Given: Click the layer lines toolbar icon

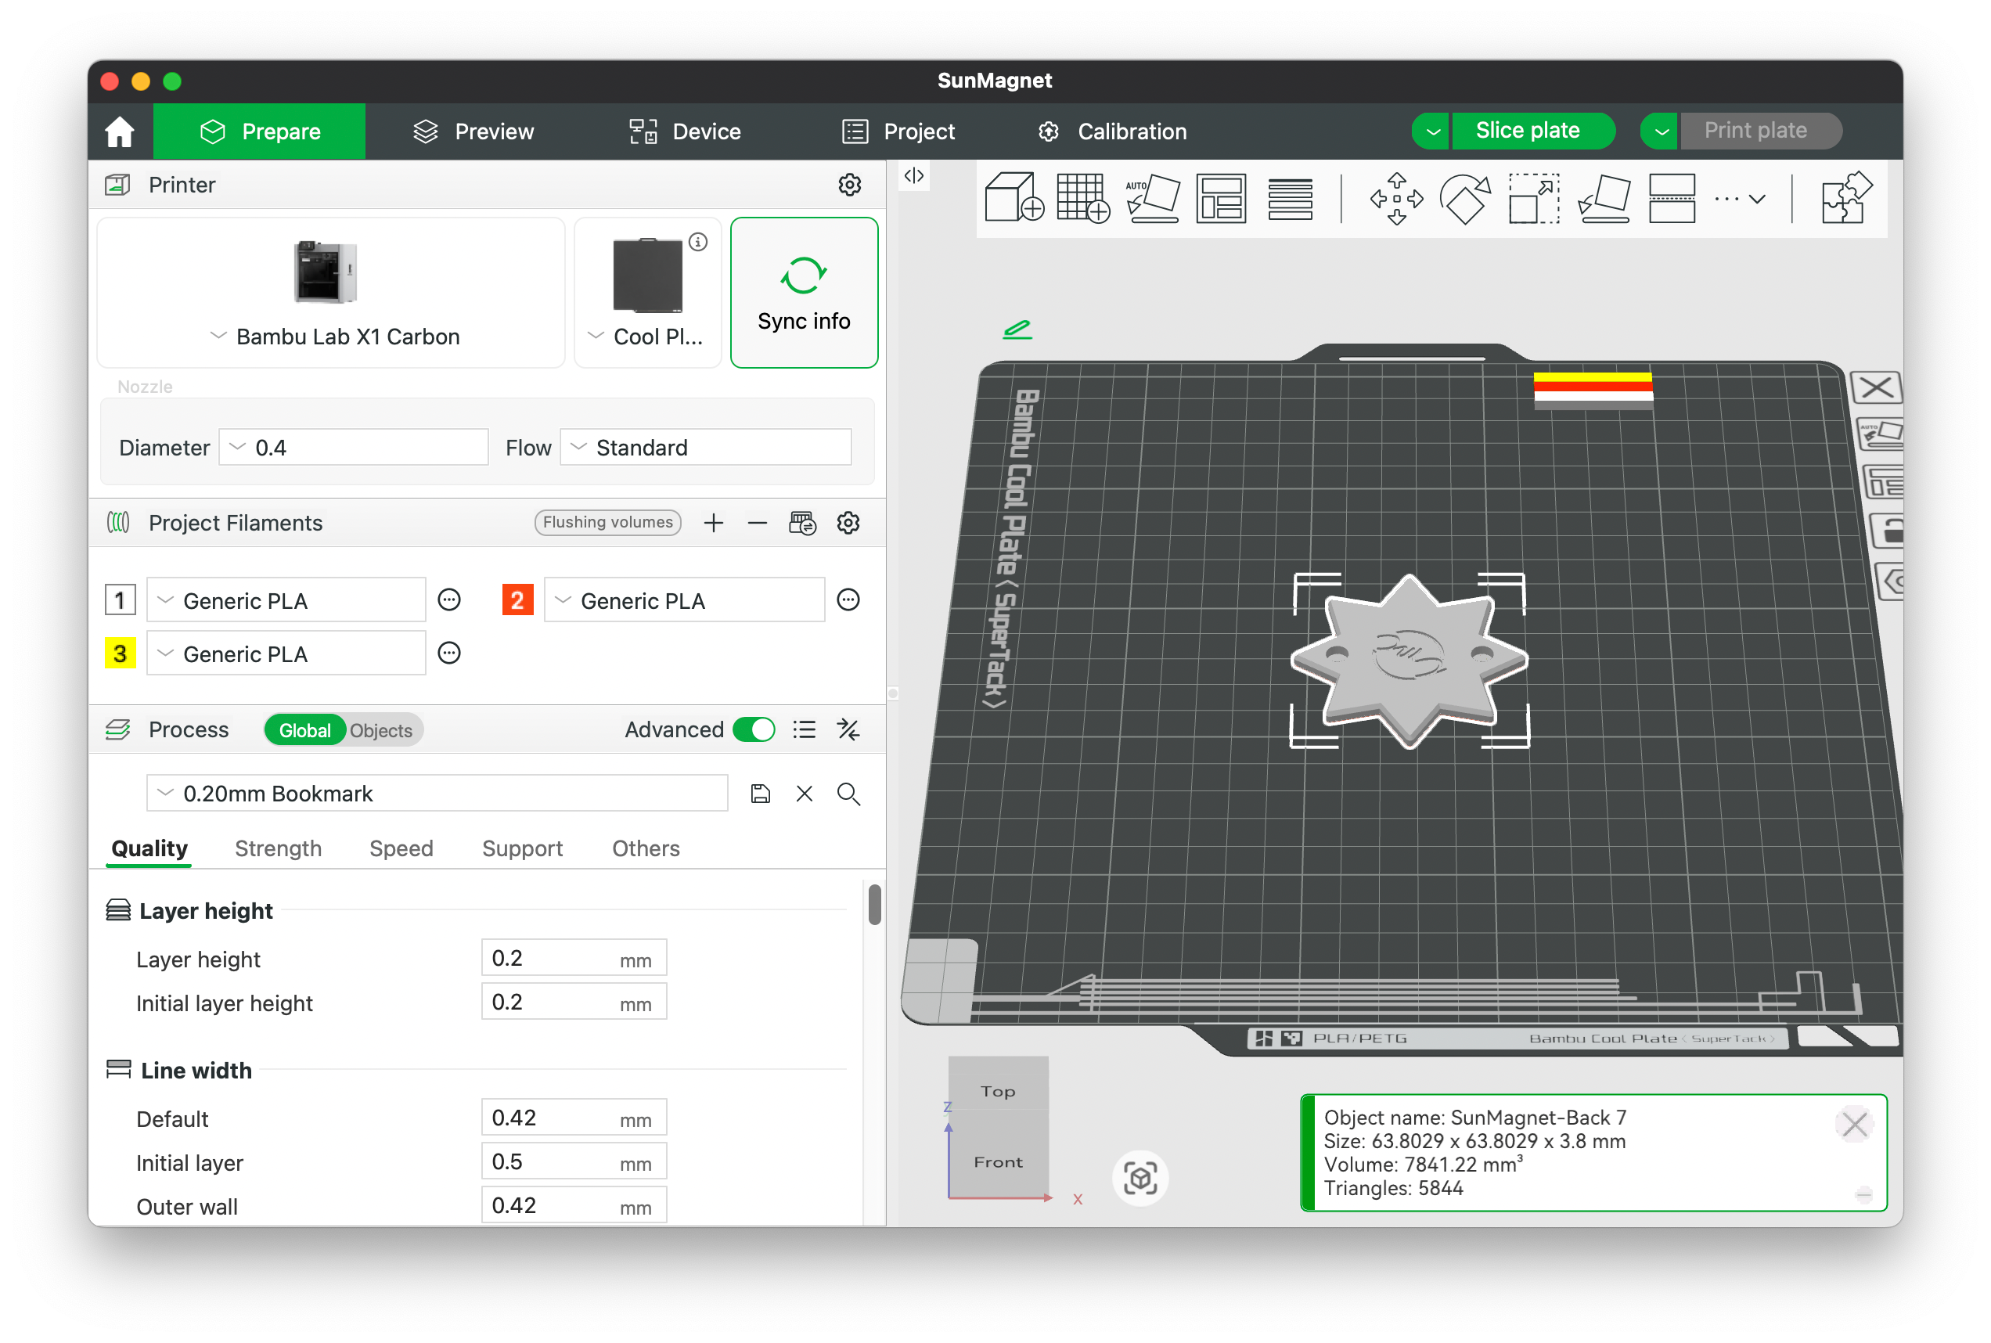Looking at the screenshot, I should point(1289,198).
